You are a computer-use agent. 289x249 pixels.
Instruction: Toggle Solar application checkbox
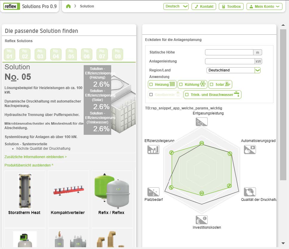[212, 84]
